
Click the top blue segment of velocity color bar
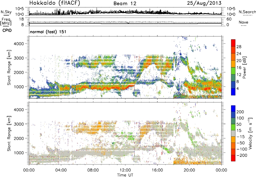pyautogui.click(x=233, y=109)
